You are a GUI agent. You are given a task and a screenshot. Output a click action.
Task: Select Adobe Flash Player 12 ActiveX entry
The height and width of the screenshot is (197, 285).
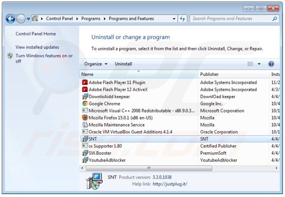(118, 90)
